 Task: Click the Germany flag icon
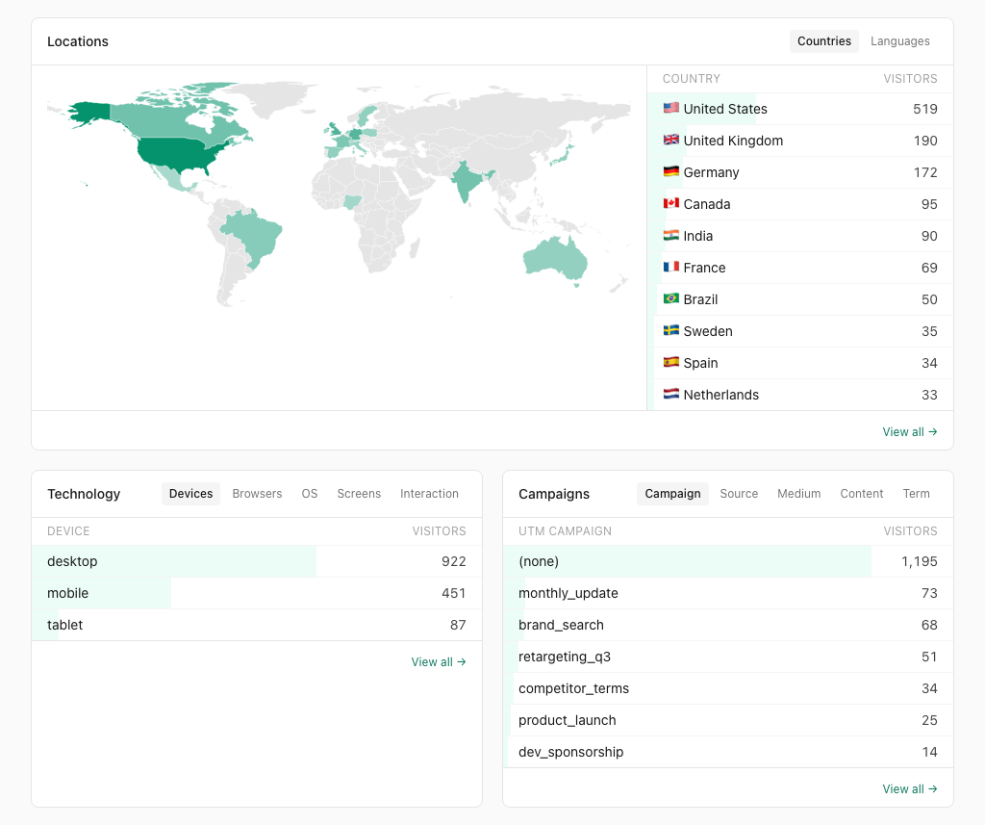tap(670, 171)
